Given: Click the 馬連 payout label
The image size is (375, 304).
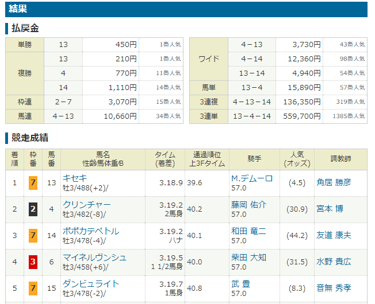Looking at the screenshot, I should (25, 116).
